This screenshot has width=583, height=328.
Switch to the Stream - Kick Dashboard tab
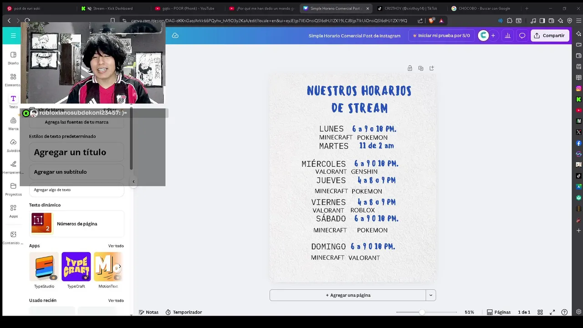click(x=113, y=8)
